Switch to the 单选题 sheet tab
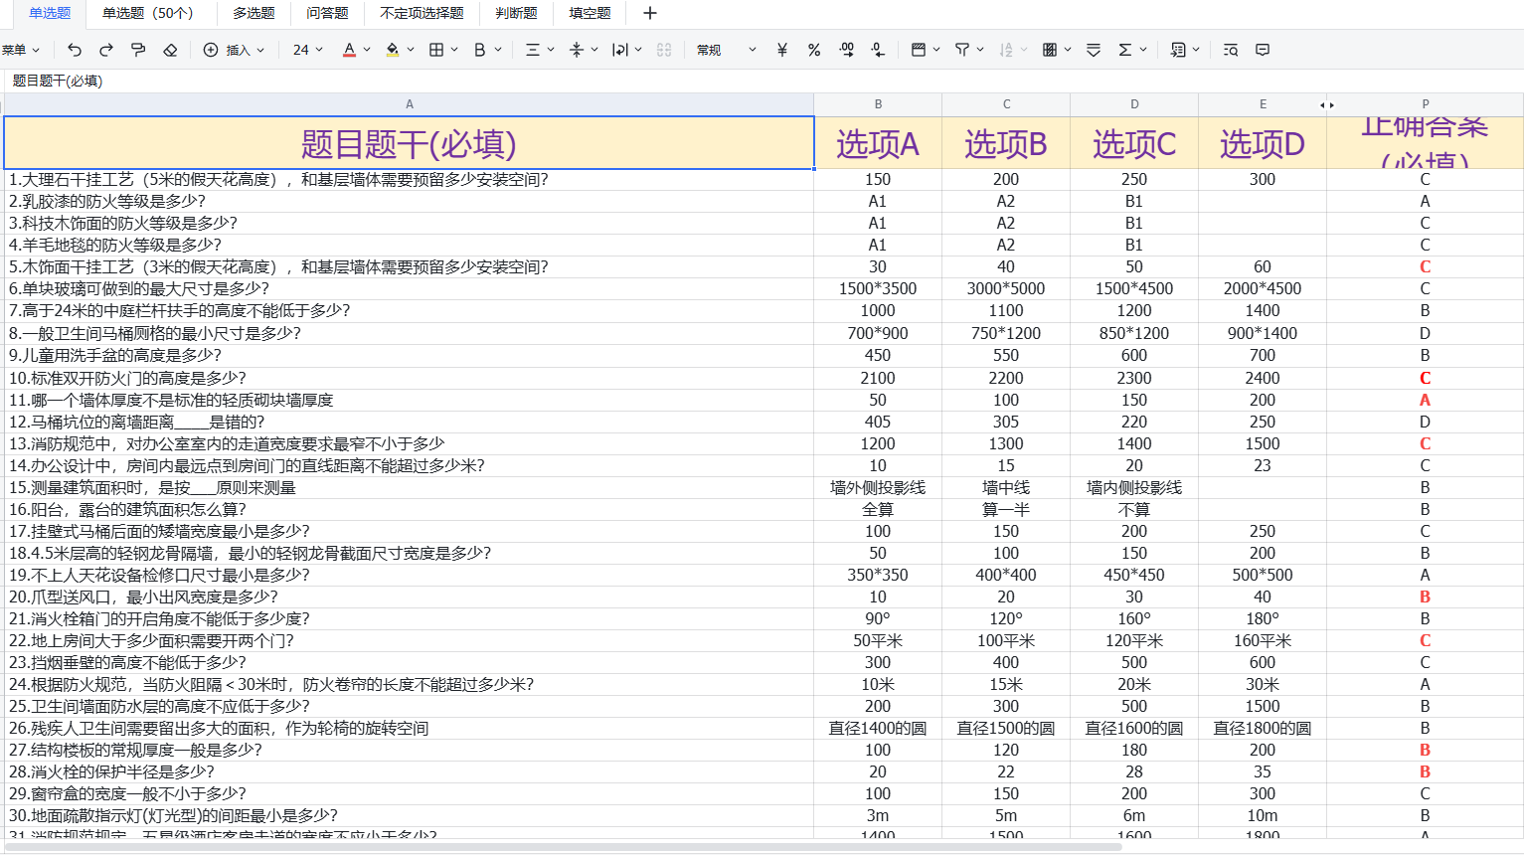The width and height of the screenshot is (1524, 855). (x=50, y=13)
